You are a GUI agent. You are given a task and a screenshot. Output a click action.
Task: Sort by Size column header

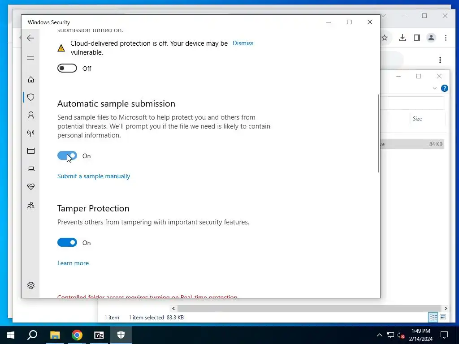[417, 118]
